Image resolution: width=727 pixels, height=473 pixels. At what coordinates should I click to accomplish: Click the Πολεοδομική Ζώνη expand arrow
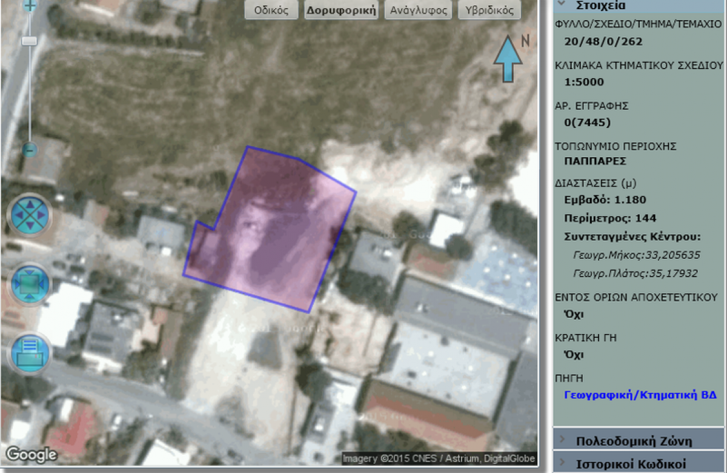pyautogui.click(x=563, y=440)
